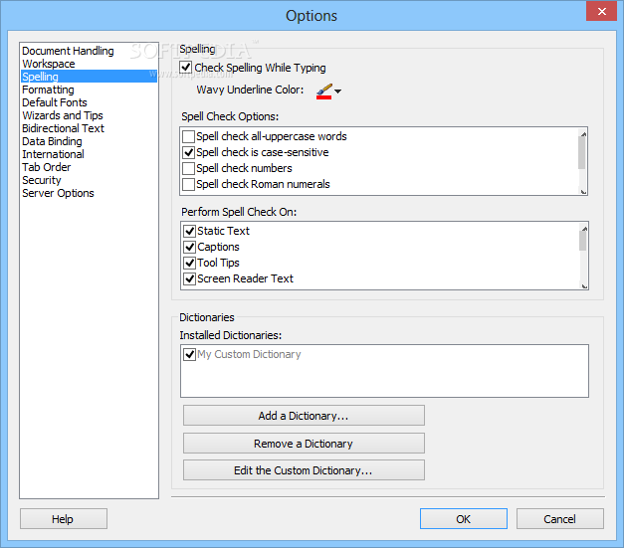Click Spell Check Options scroll-down arrow

(583, 191)
